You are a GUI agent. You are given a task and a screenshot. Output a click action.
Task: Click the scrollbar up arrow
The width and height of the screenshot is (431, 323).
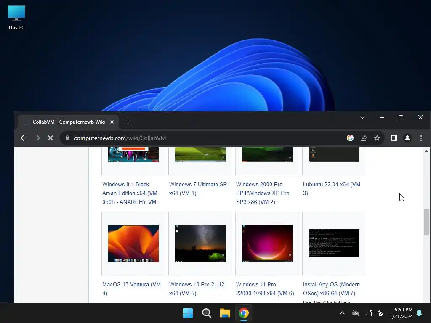pos(426,151)
